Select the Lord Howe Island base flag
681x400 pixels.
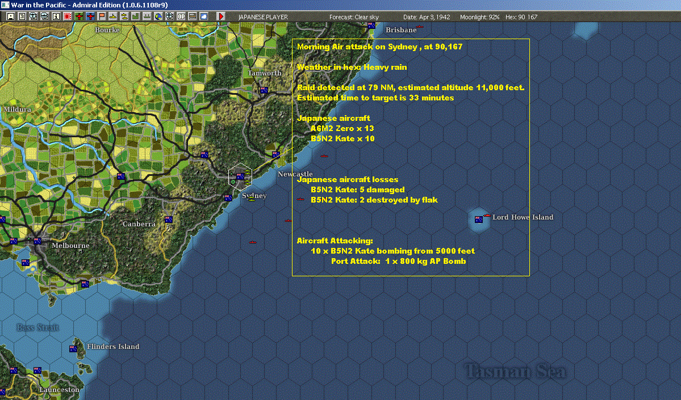pos(479,220)
